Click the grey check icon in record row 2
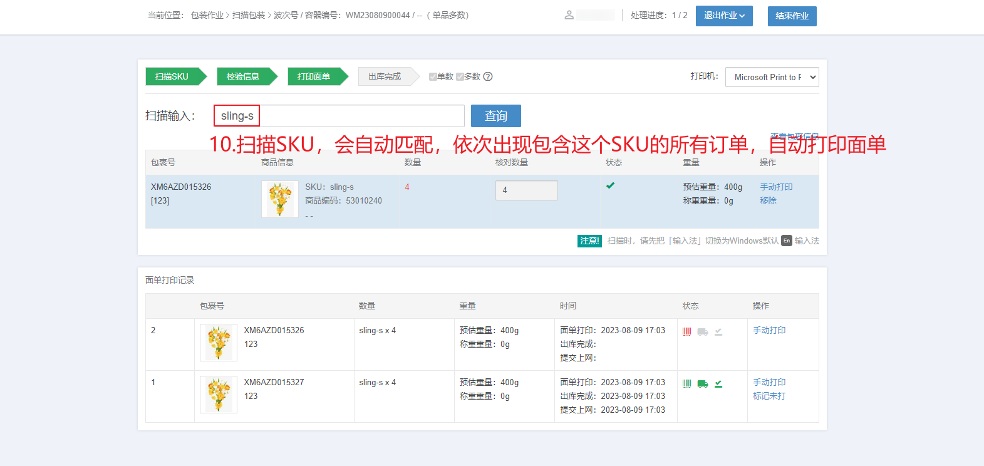 pyautogui.click(x=718, y=331)
